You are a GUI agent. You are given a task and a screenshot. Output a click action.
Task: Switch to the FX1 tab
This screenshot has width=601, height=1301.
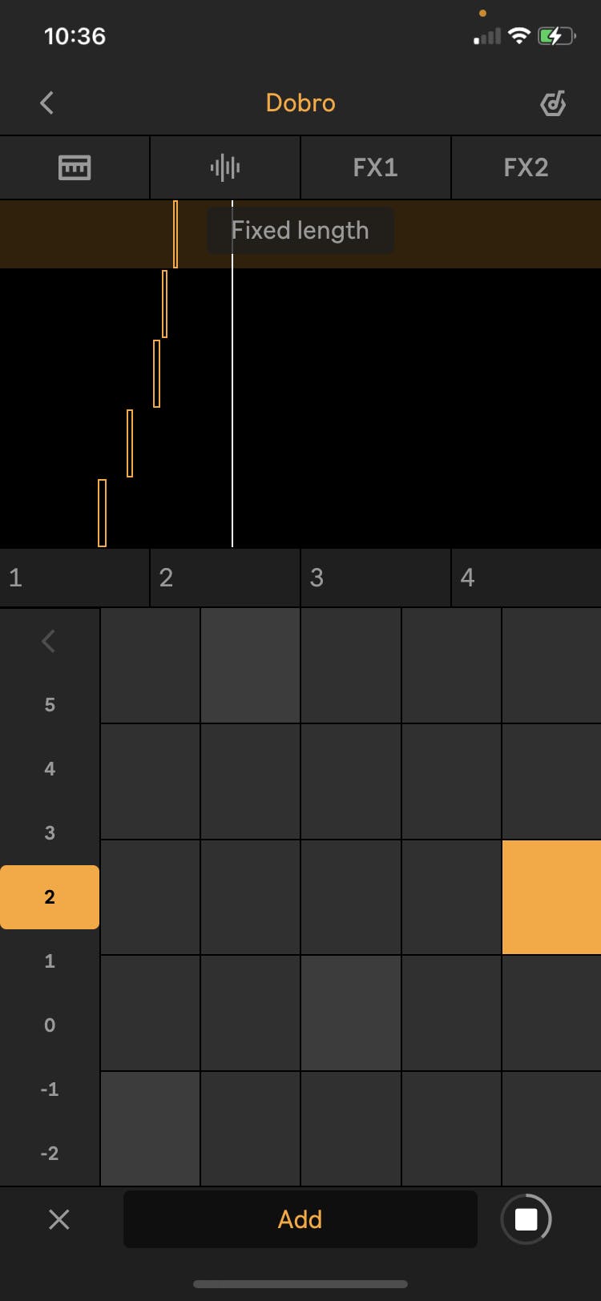375,167
